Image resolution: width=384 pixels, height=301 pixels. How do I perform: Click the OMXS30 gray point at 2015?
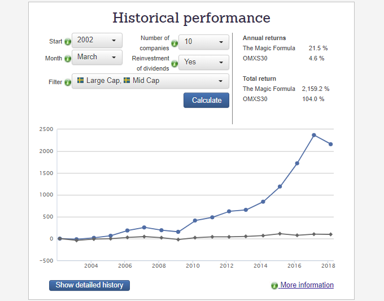click(280, 233)
